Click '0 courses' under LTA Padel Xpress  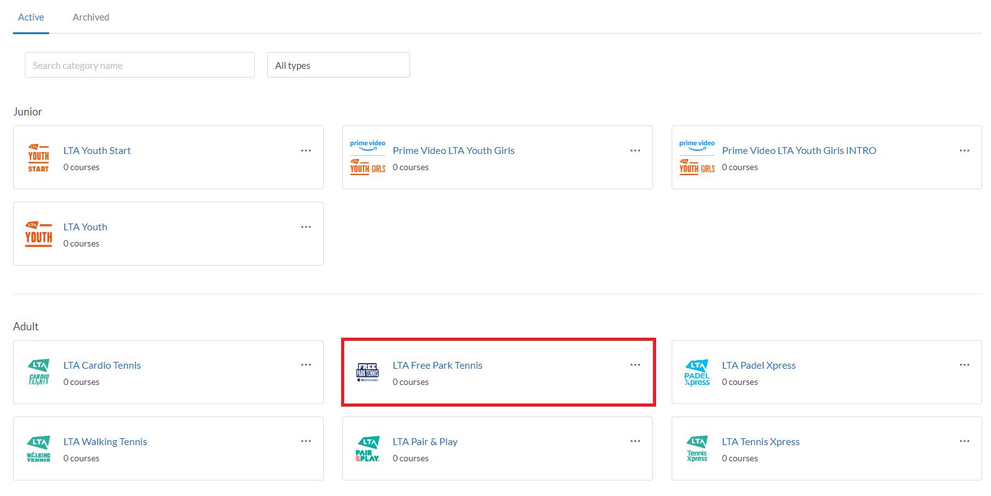740,382
